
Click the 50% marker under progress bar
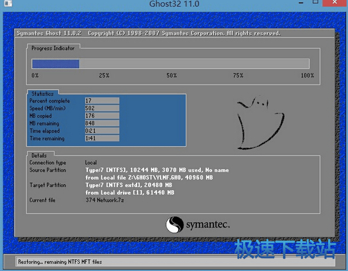[x=172, y=76]
